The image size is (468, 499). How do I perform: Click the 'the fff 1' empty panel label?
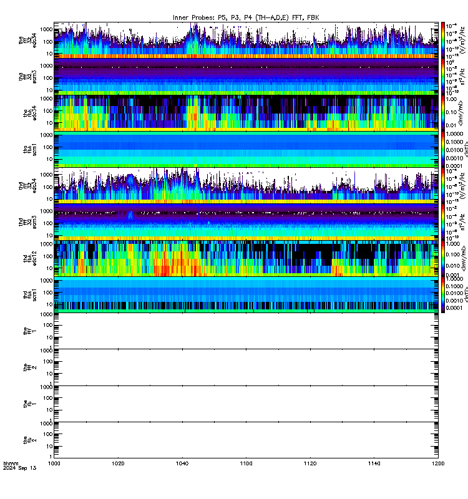pyautogui.click(x=30, y=331)
